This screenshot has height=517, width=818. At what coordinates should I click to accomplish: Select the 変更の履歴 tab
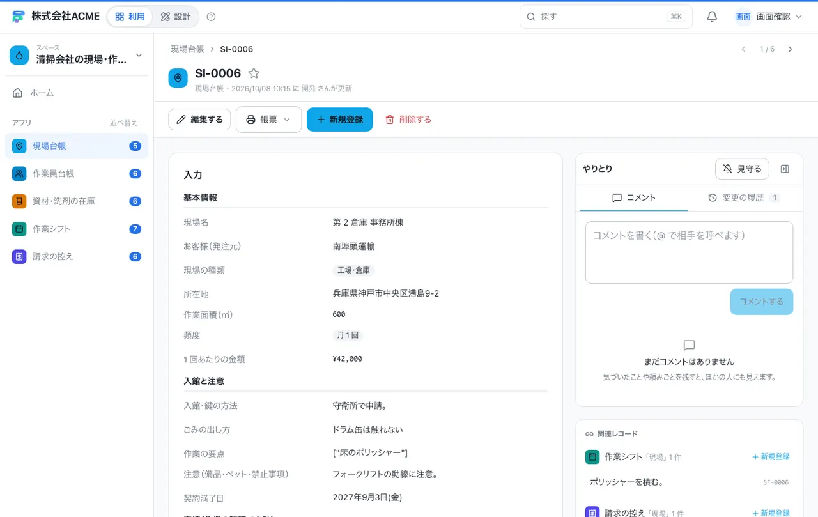click(x=743, y=198)
